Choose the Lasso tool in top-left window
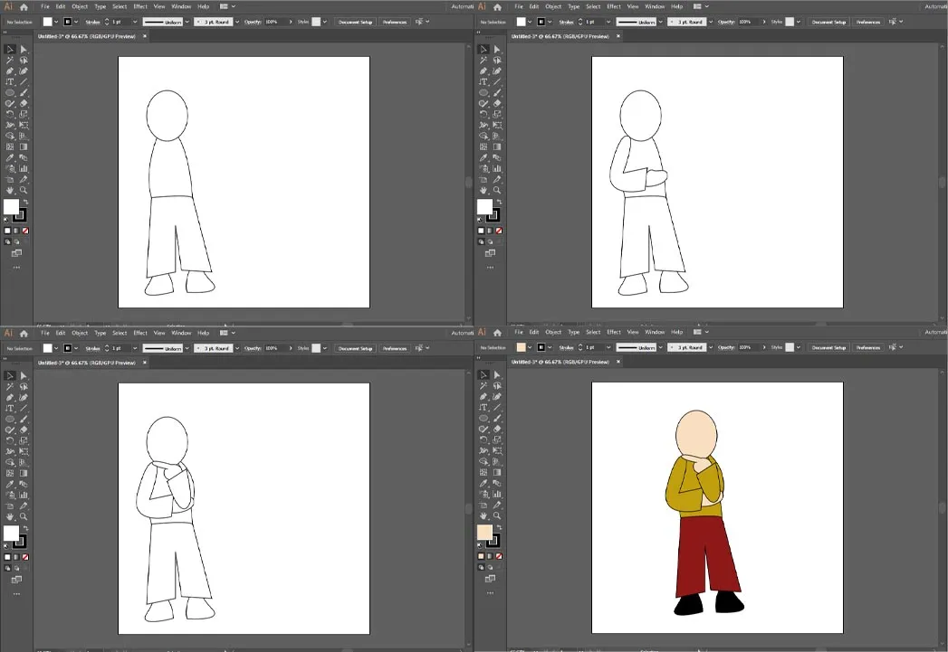Viewport: 948px width, 652px height. point(24,61)
